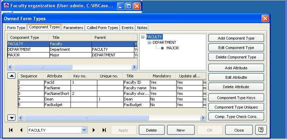Select DEPARTMENT node in tree
287x139 pixels.
(x=164, y=42)
